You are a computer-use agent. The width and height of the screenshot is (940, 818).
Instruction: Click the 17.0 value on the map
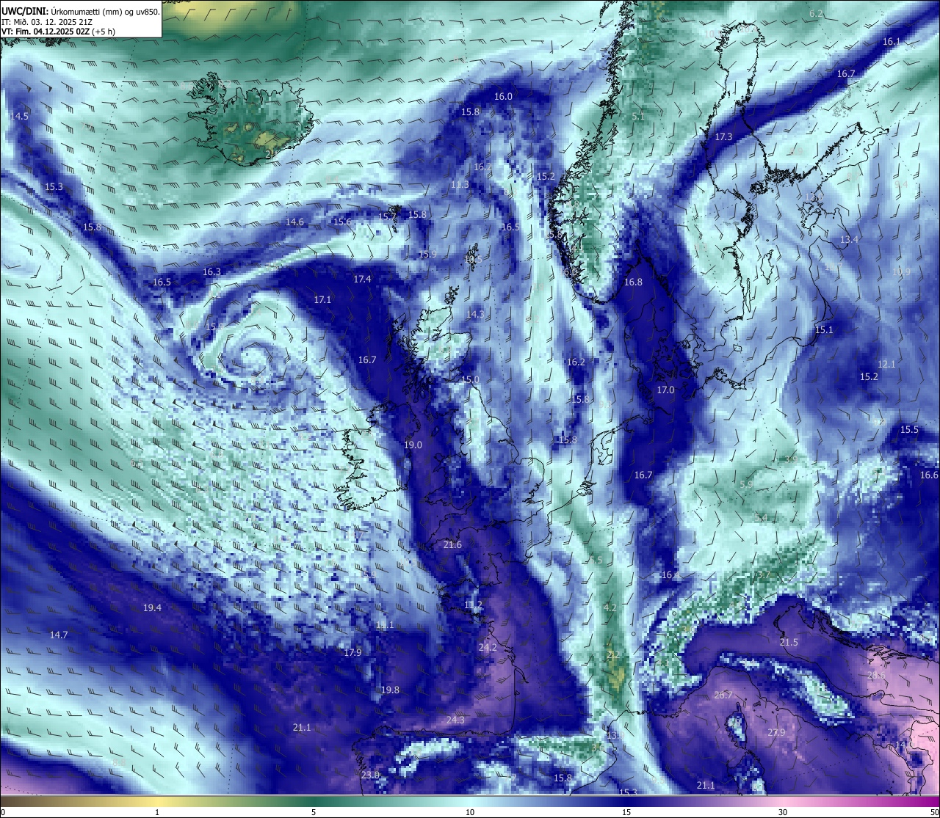coord(665,390)
